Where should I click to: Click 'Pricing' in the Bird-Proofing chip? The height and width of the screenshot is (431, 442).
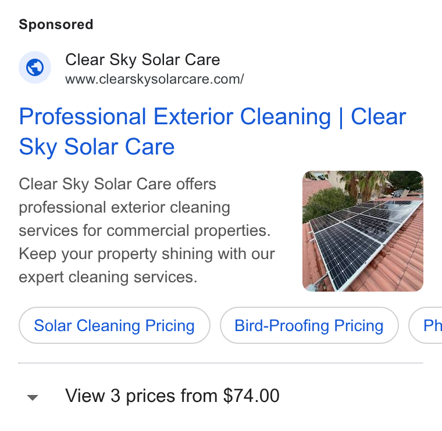359,326
